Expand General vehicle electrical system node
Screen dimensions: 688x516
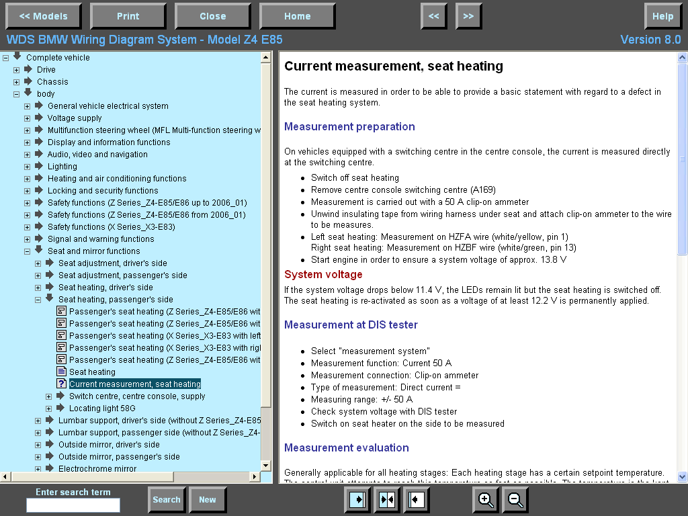click(x=27, y=106)
